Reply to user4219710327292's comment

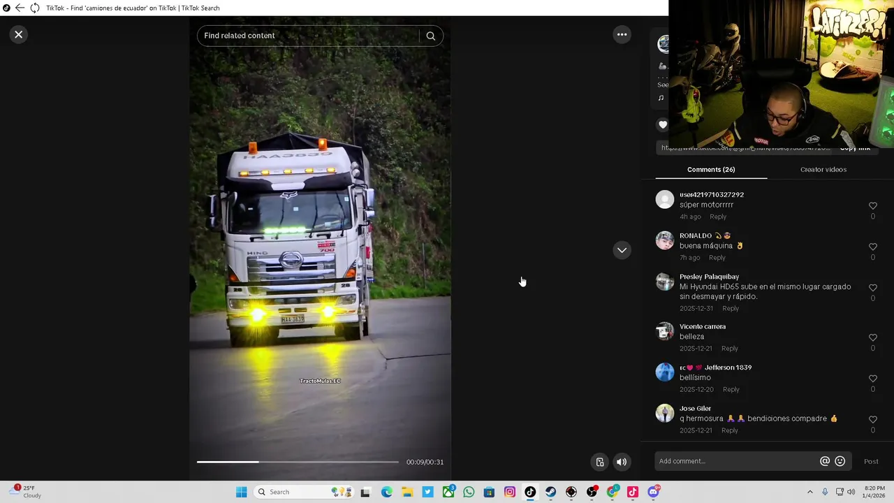pyautogui.click(x=718, y=217)
